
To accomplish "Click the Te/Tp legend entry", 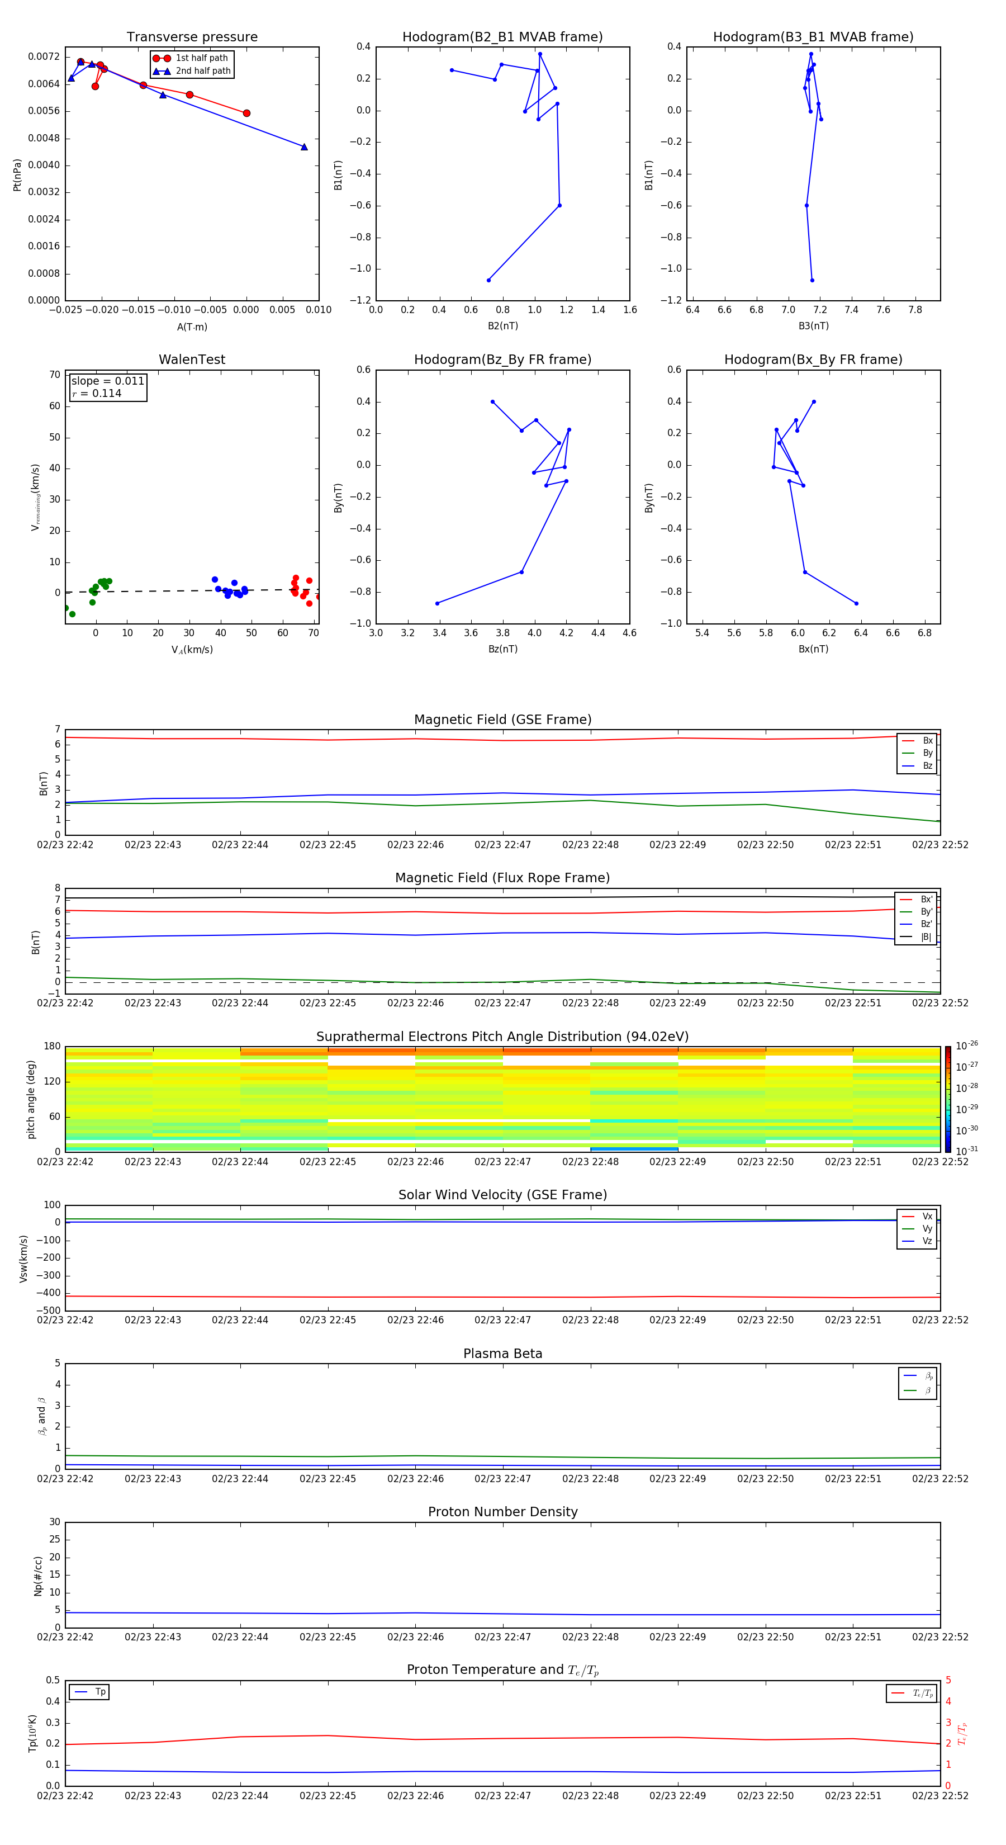I will [912, 1693].
